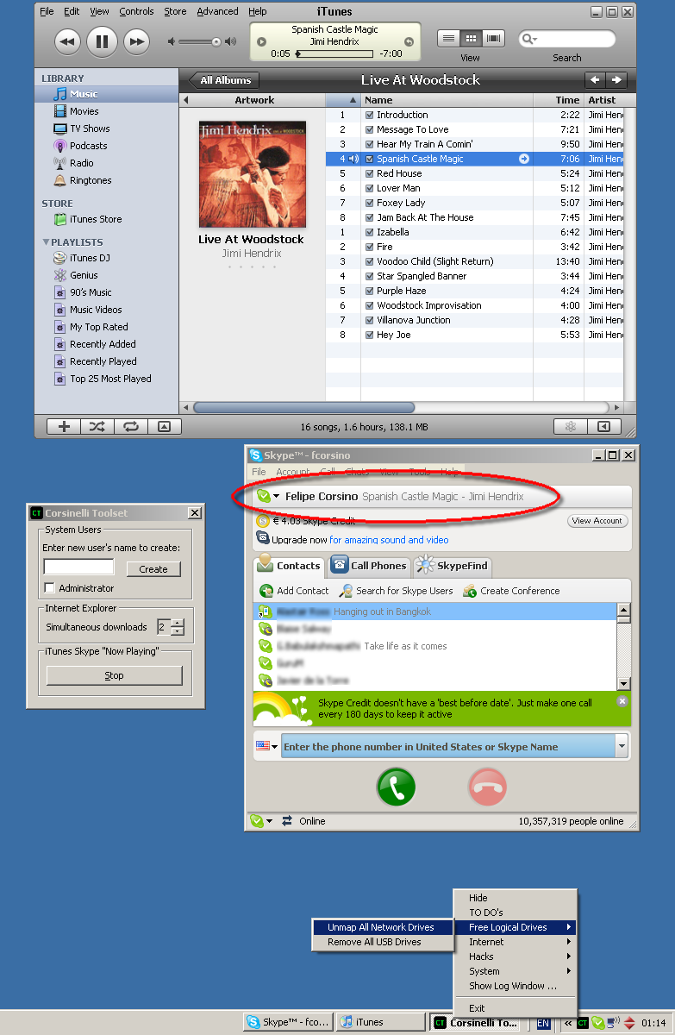Viewport: 675px width, 1035px height.
Task: Uncheck the Purple Haze checkbox
Action: tap(370, 291)
